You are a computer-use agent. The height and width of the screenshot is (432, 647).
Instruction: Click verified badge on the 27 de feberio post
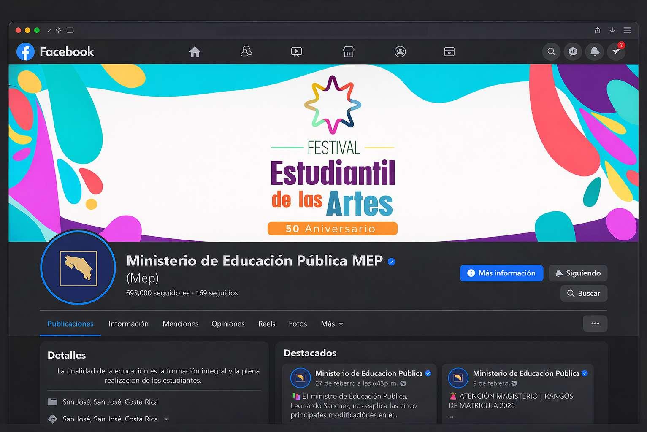pyautogui.click(x=428, y=373)
